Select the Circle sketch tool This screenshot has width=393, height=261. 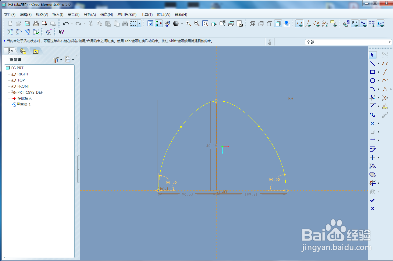pyautogui.click(x=372, y=81)
